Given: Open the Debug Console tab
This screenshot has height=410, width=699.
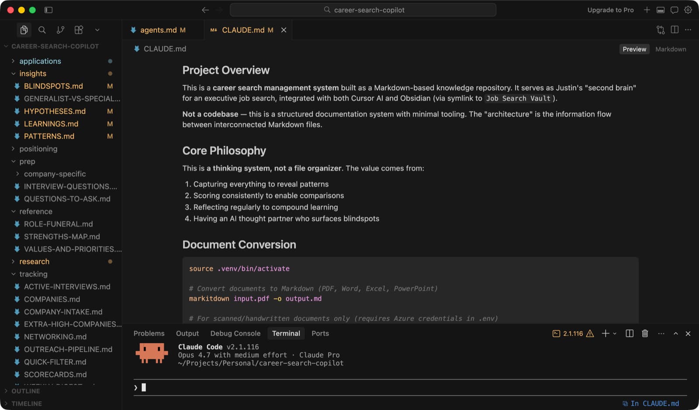Looking at the screenshot, I should [x=235, y=333].
